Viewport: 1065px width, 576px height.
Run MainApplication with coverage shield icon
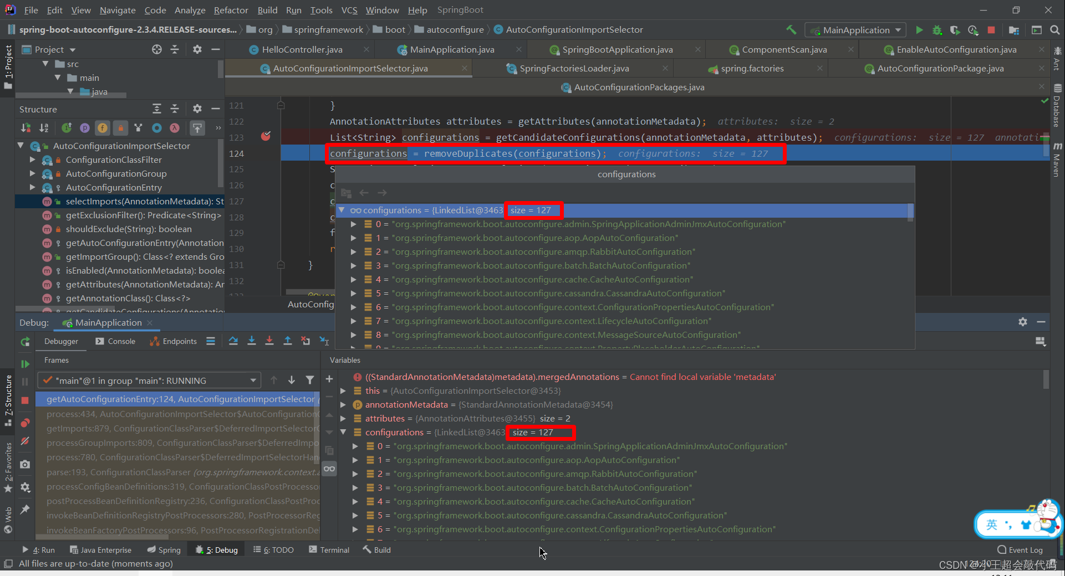(955, 30)
